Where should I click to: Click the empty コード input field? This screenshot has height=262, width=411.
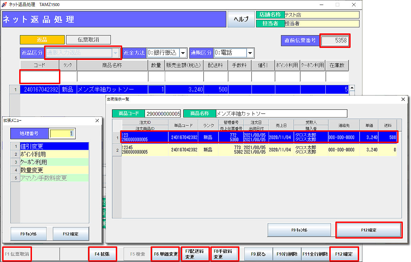(39, 77)
